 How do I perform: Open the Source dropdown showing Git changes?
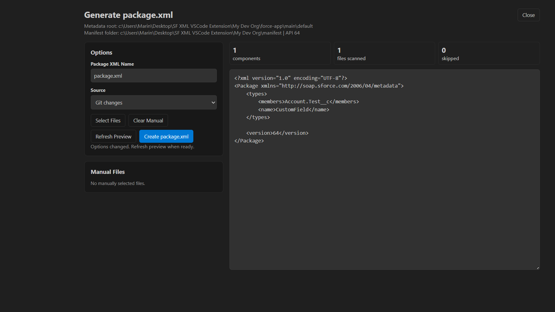pos(153,102)
